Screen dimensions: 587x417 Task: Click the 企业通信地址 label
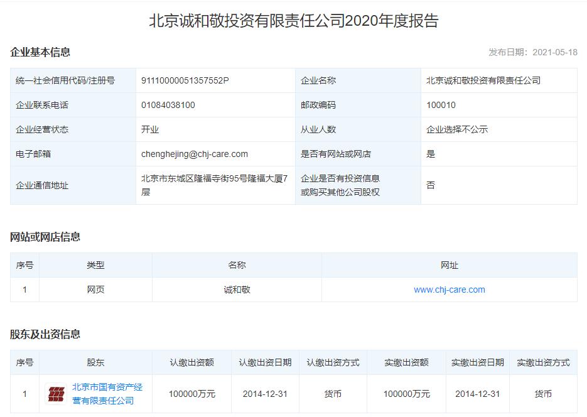(x=42, y=185)
